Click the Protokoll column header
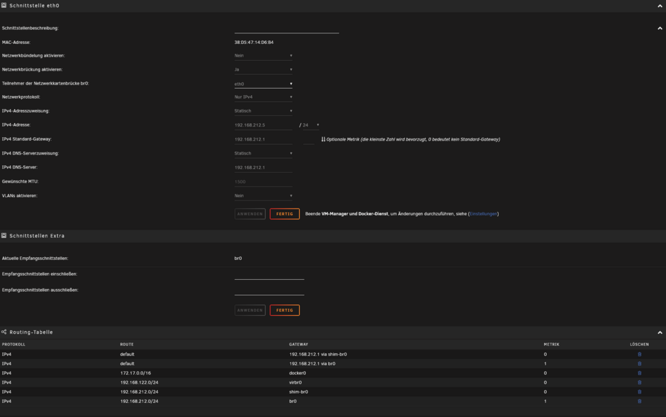This screenshot has width=666, height=417. pyautogui.click(x=13, y=344)
